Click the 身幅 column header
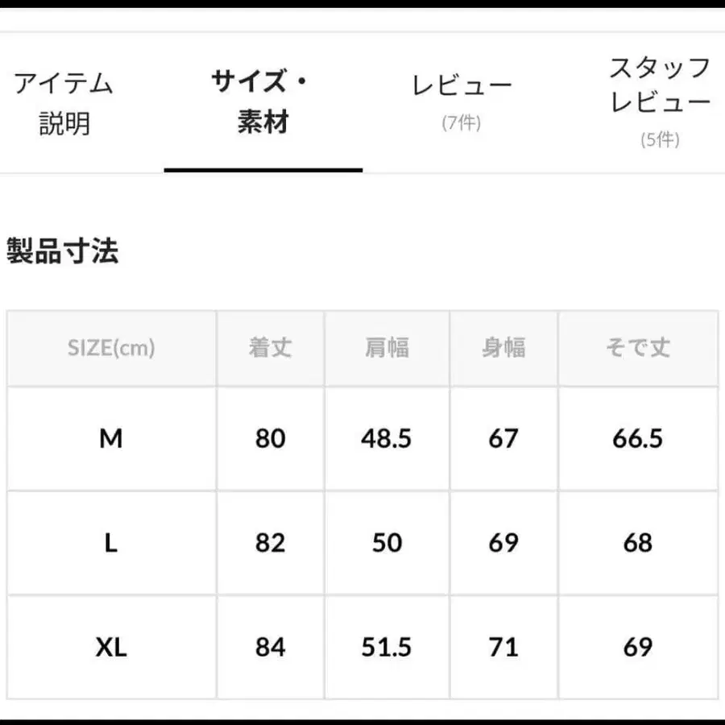 click(503, 348)
